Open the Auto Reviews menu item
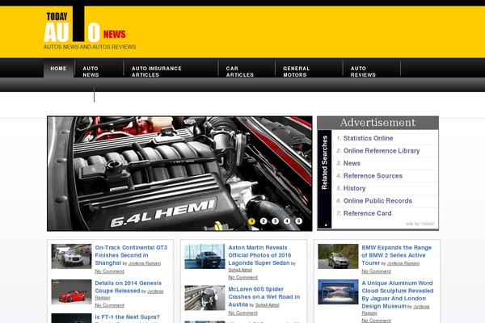This screenshot has width=485, height=323. tap(363, 71)
